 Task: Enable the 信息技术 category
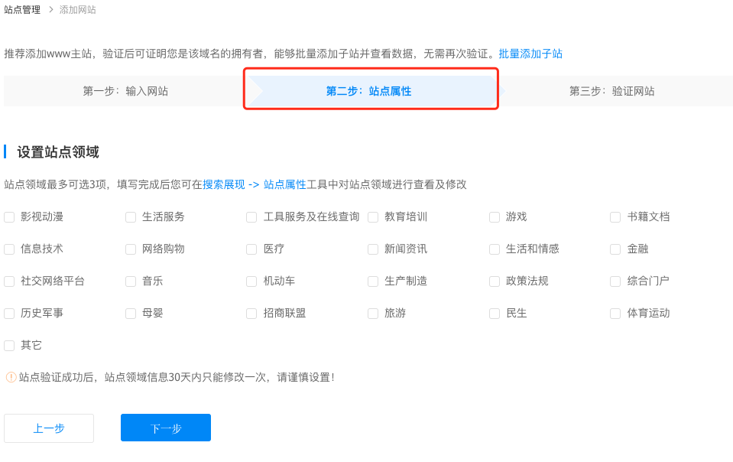(x=9, y=249)
